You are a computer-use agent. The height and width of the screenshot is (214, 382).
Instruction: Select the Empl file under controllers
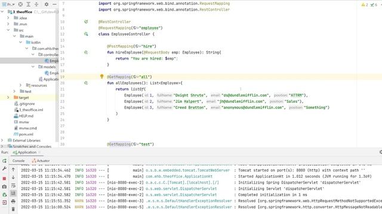point(51,61)
